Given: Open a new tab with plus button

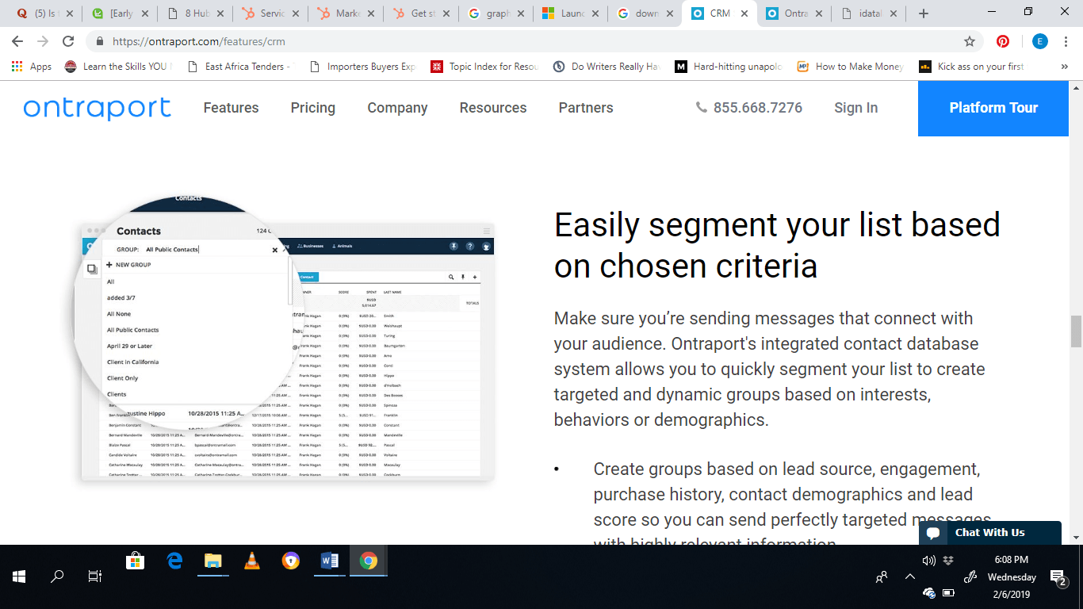Looking at the screenshot, I should (923, 13).
